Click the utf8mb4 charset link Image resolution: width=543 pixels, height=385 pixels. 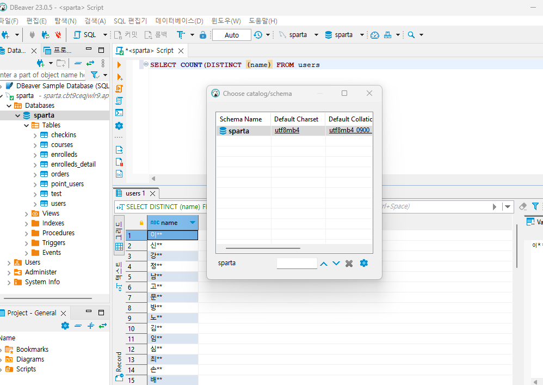click(x=287, y=130)
